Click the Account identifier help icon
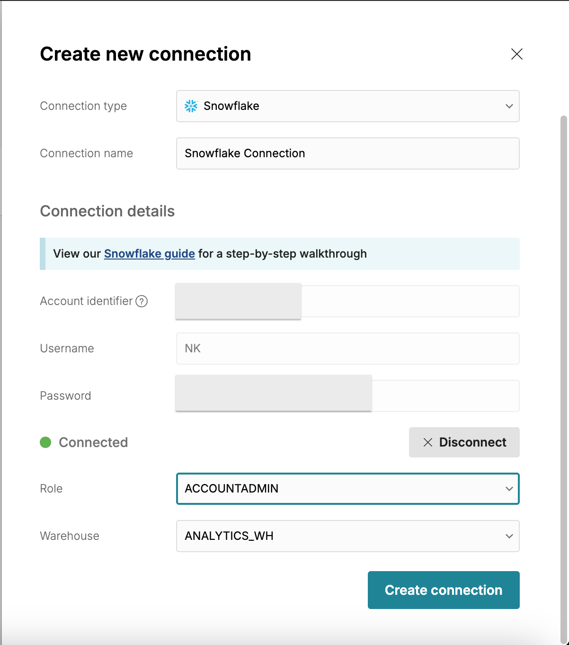 [142, 301]
